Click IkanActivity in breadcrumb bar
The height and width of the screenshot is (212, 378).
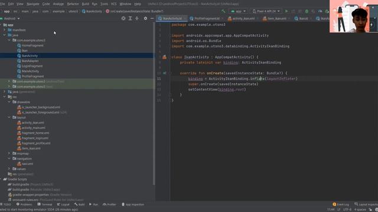92,11
